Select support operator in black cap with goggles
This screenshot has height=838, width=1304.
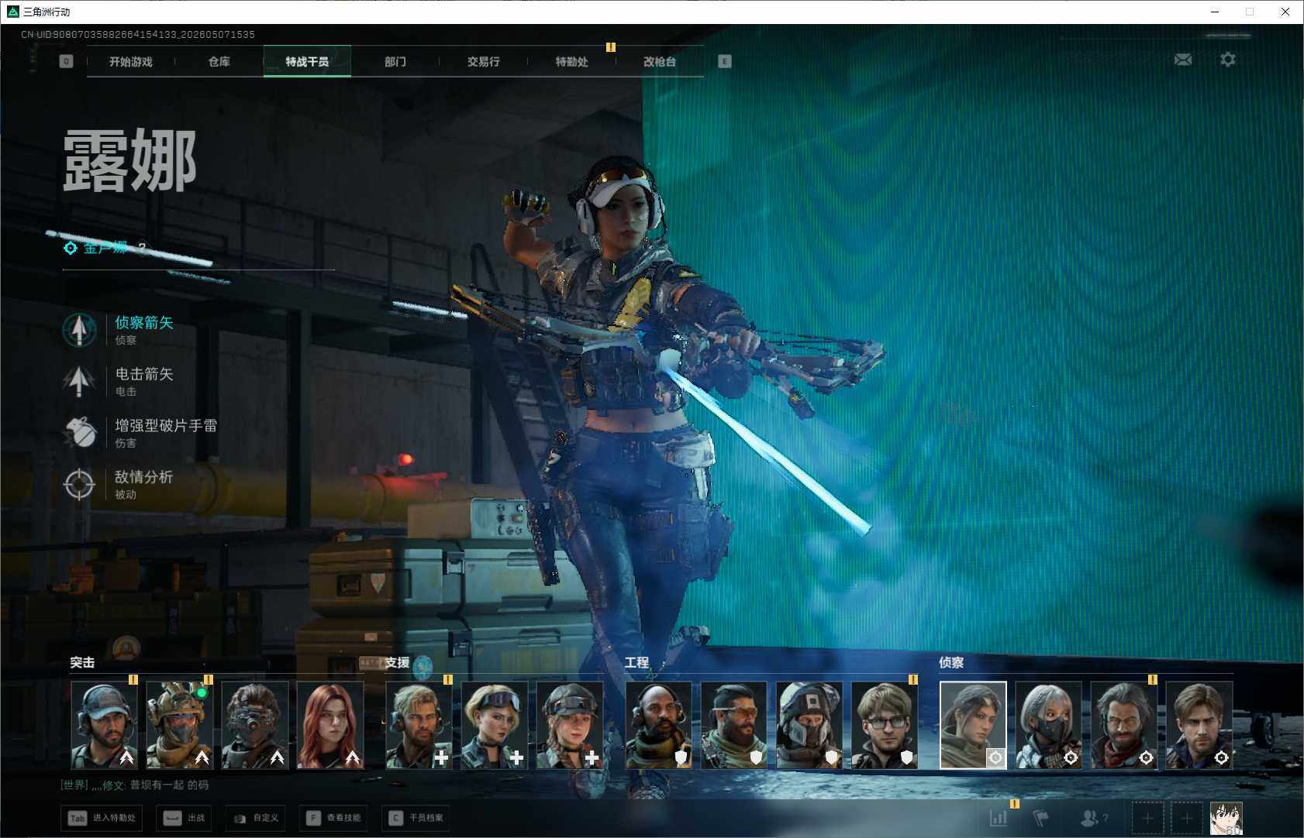point(570,725)
